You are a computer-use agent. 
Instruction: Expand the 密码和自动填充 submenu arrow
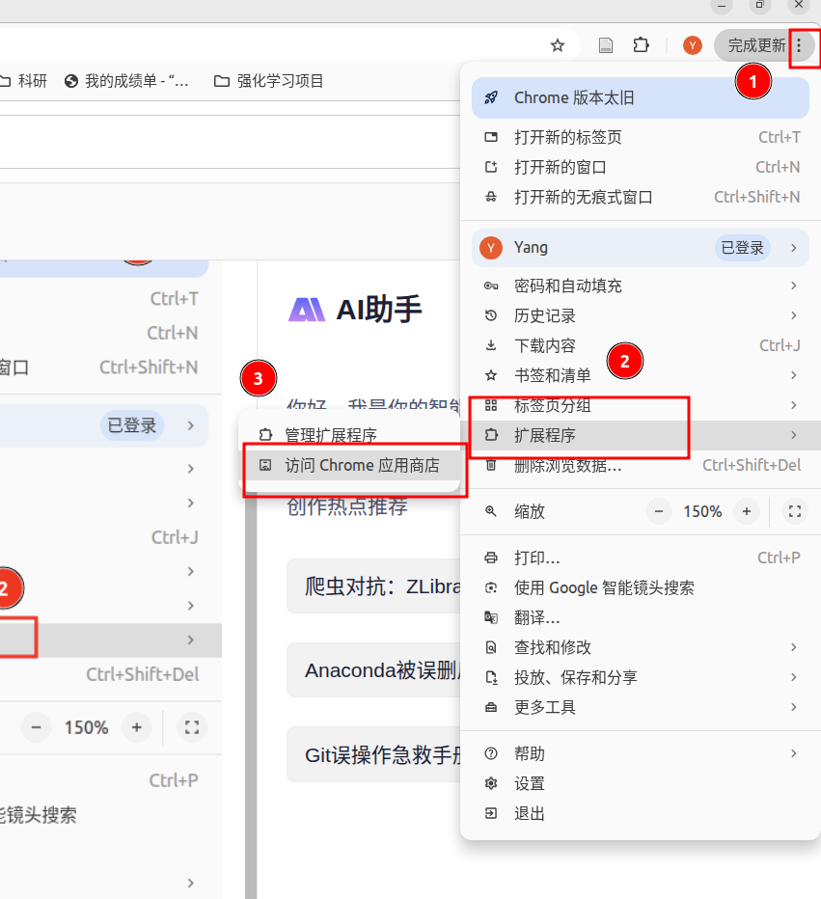[x=793, y=286]
